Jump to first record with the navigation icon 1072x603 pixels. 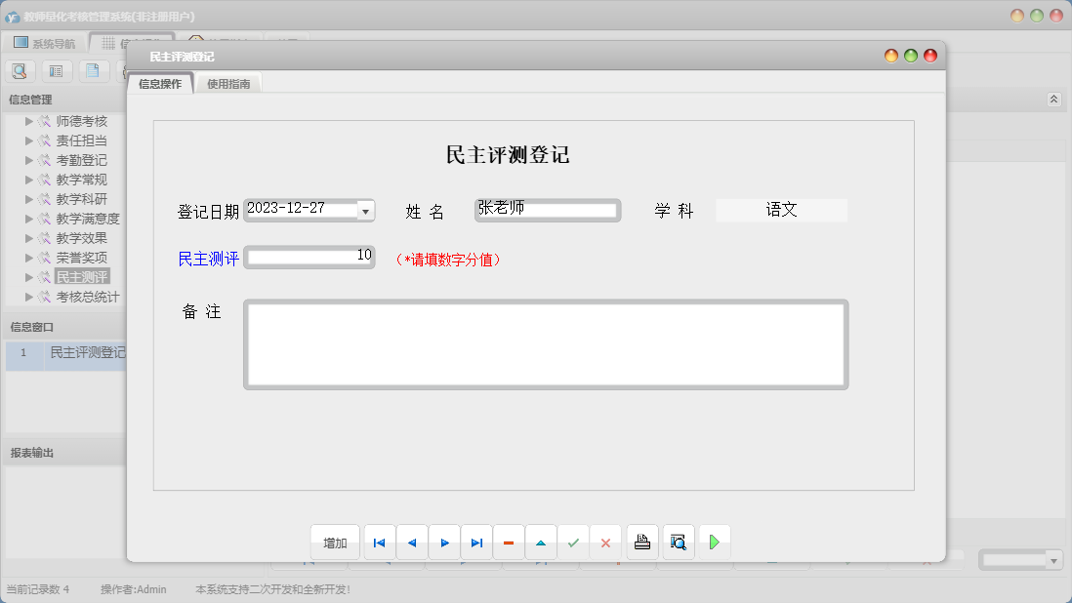pos(379,542)
